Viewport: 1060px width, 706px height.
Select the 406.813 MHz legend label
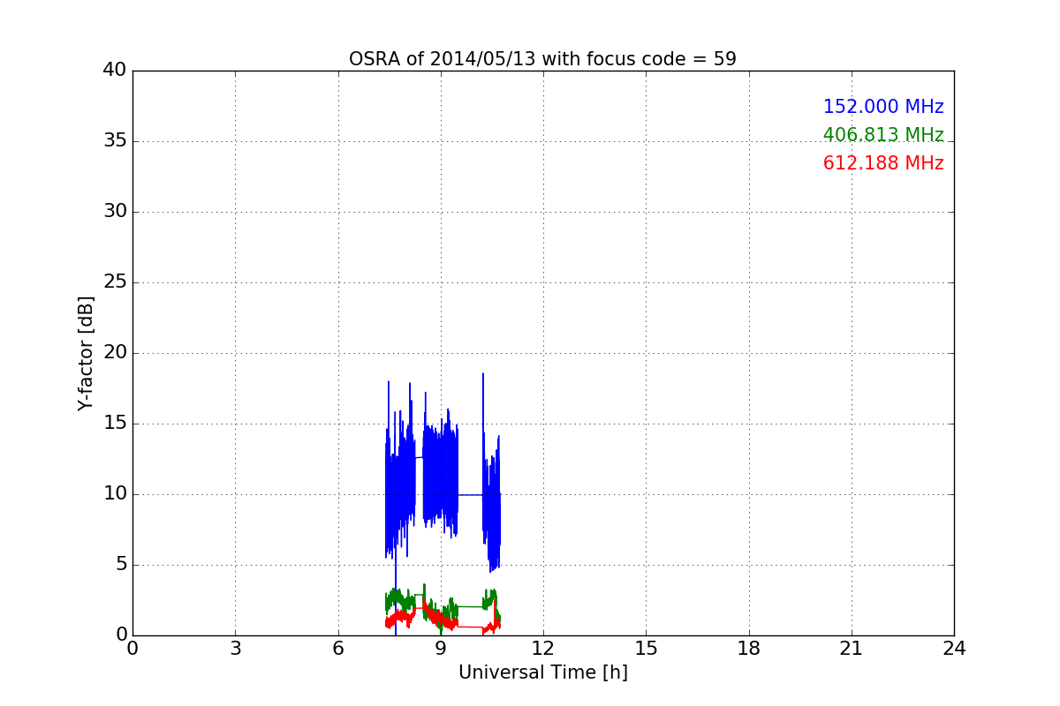pyautogui.click(x=883, y=135)
